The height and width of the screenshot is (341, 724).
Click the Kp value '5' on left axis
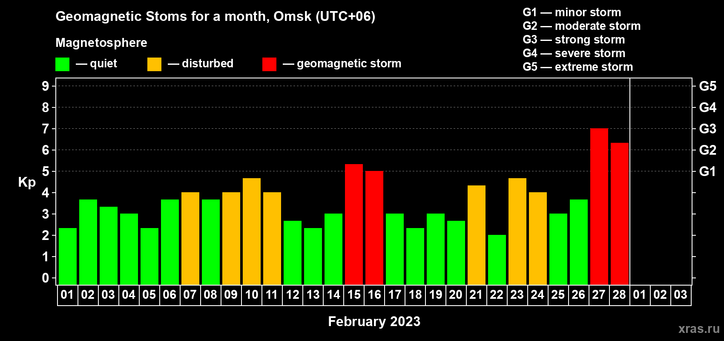(x=46, y=171)
